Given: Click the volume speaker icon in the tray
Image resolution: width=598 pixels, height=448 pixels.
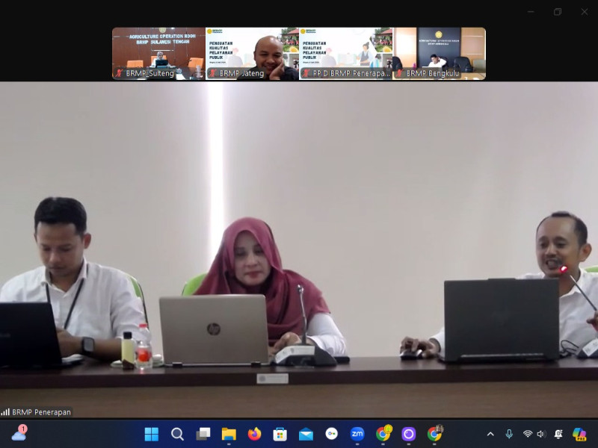Looking at the screenshot, I should coord(540,434).
